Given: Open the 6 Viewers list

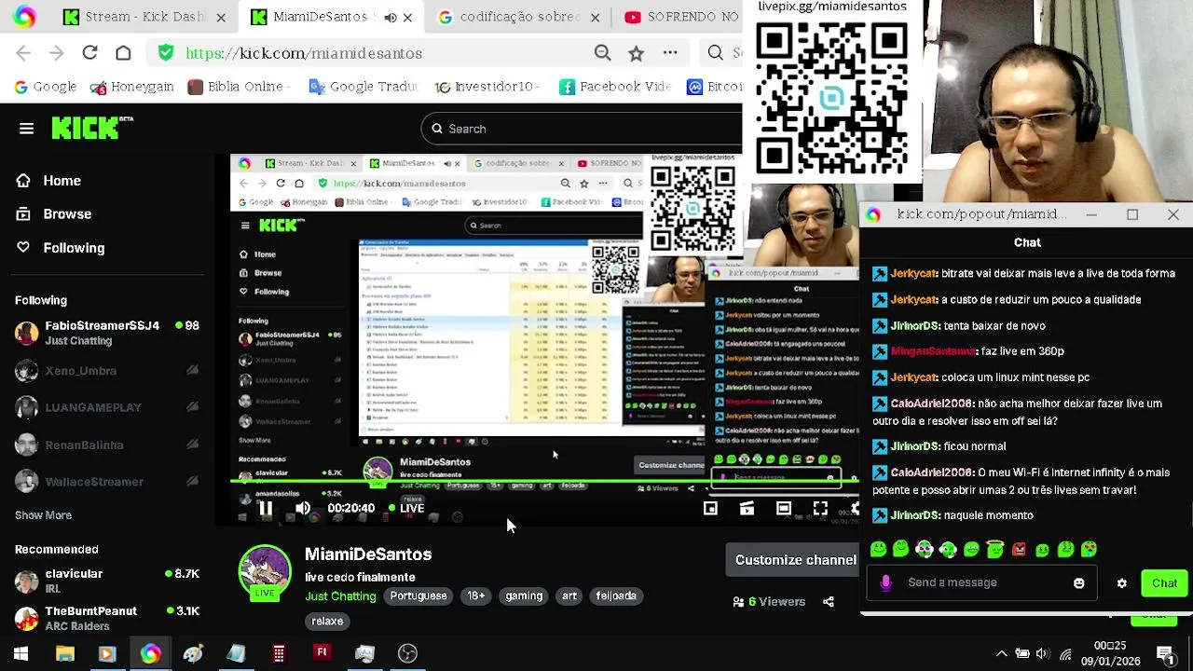Looking at the screenshot, I should tap(769, 602).
